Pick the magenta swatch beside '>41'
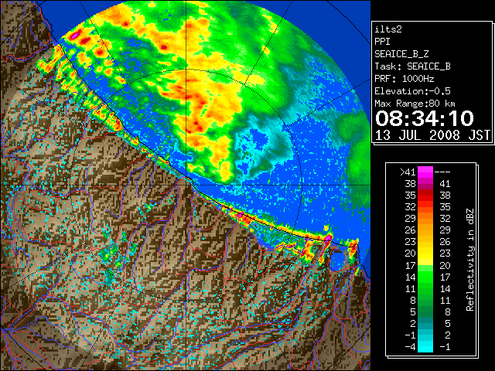Screen dimensions: 495x371 (425, 172)
